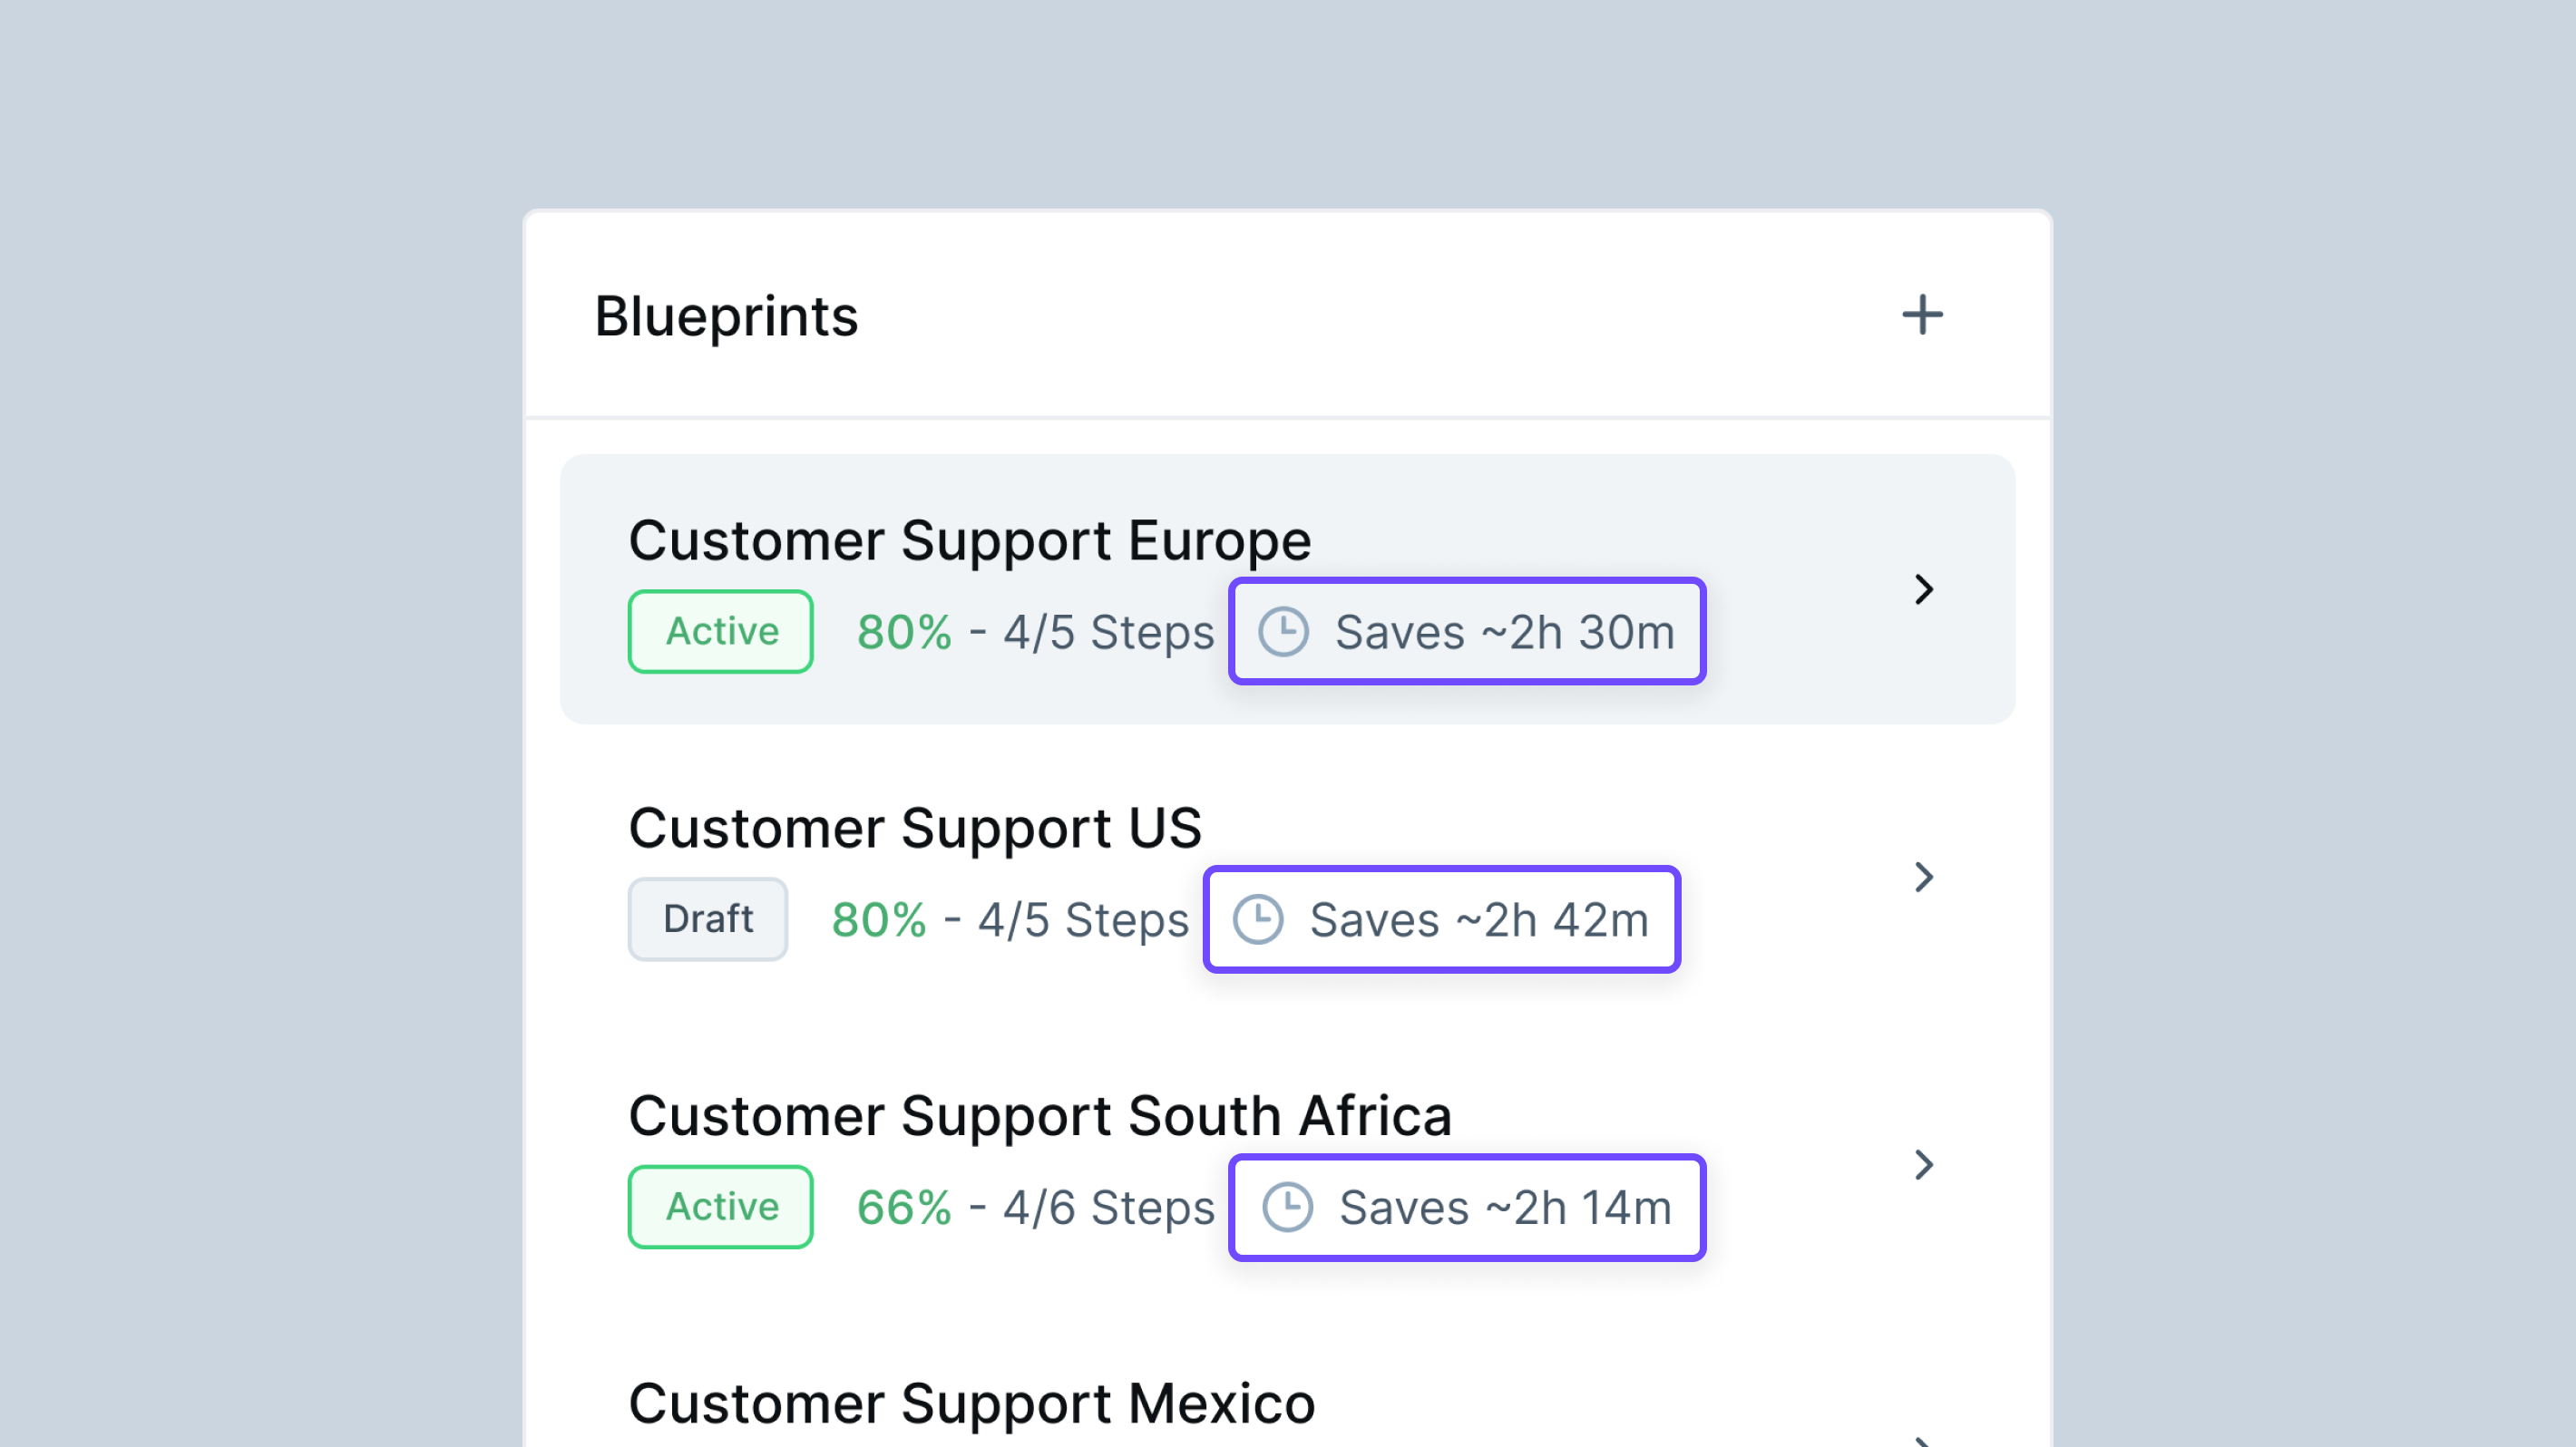This screenshot has height=1447, width=2576.
Task: Expand the Customer Support Europe blueprint
Action: click(1923, 589)
